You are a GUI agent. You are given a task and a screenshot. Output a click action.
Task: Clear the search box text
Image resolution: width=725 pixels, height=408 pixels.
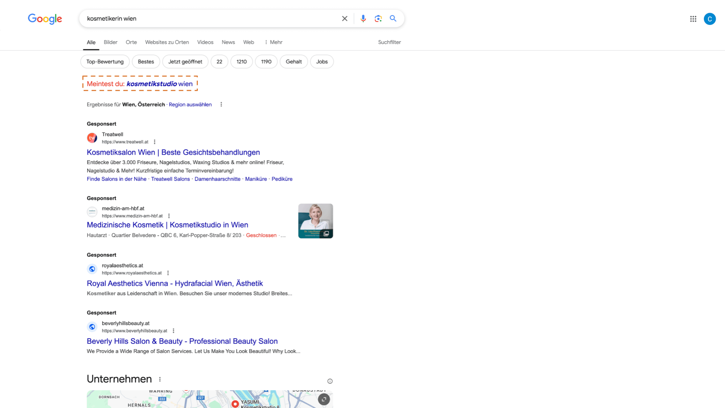(x=344, y=19)
